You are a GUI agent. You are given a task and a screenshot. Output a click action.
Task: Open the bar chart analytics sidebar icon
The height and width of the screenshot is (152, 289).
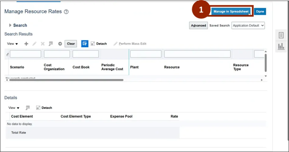[x=281, y=46]
